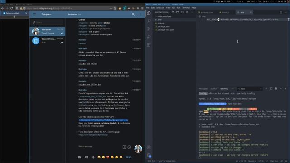Open the Search view in VS Code activity bar
The height and width of the screenshot is (163, 290).
pos(149,21)
